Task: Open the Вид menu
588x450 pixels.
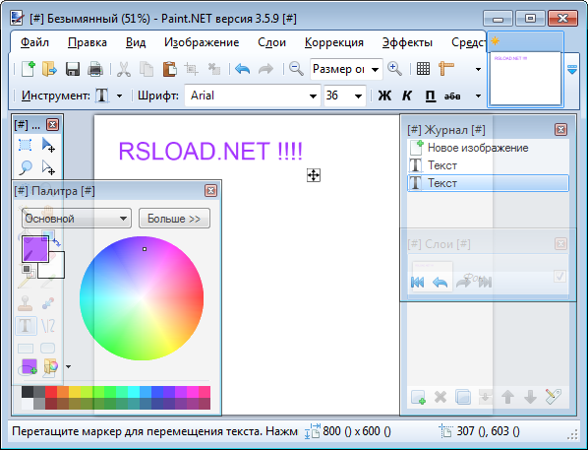Action: [x=136, y=42]
